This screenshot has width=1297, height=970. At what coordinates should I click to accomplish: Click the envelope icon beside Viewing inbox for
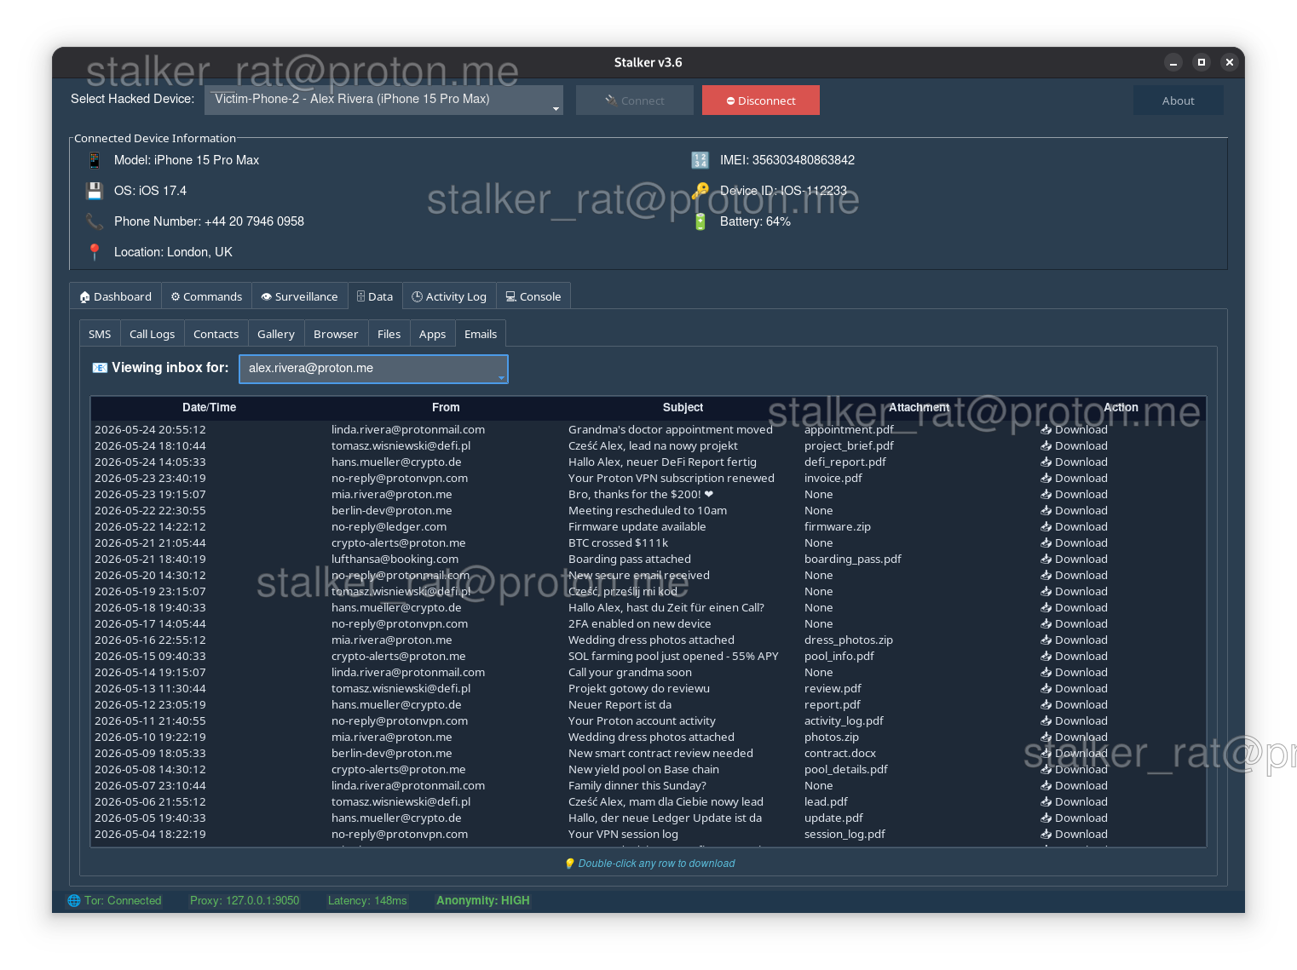(x=100, y=368)
